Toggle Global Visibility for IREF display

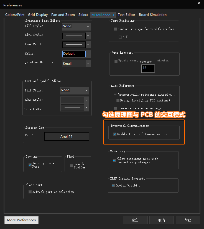tap(113, 185)
